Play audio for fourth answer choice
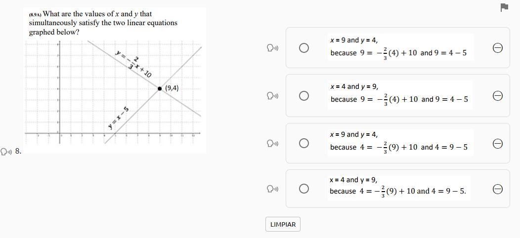This screenshot has height=238, width=520. (272, 189)
